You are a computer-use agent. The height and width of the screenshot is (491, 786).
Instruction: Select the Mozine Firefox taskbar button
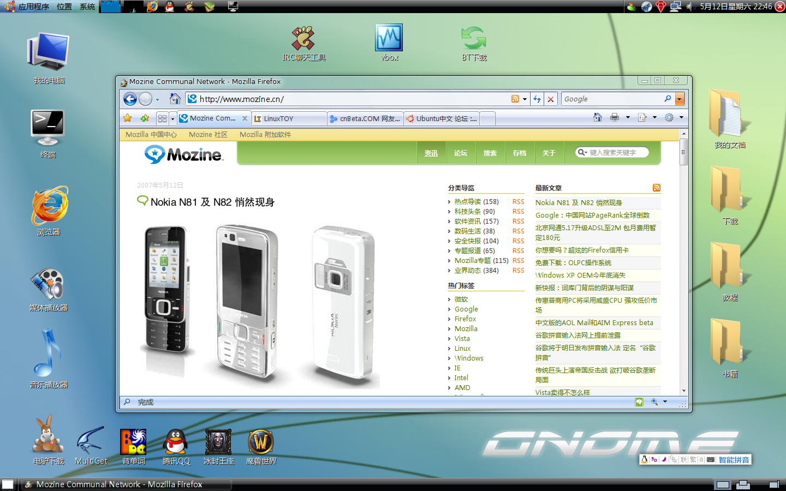[x=127, y=484]
